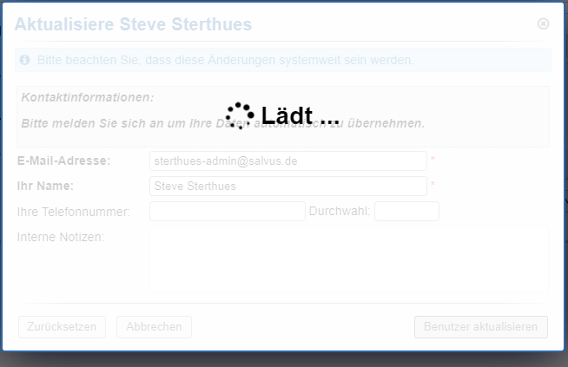The image size is (568, 367).
Task: Click the loading spinner icon
Action: tap(240, 115)
